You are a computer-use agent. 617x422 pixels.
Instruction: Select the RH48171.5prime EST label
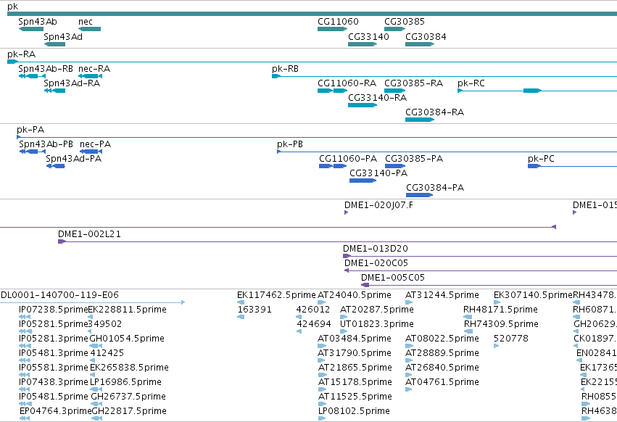click(500, 310)
